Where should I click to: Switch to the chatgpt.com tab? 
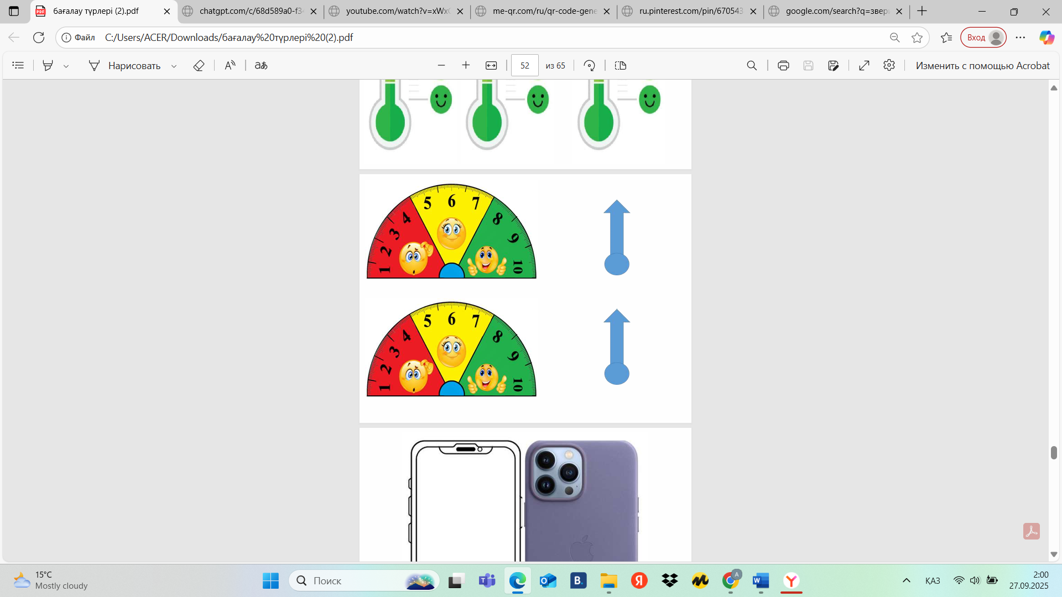point(251,11)
